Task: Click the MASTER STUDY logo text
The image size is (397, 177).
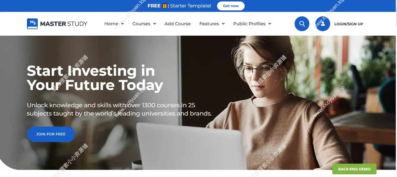Action: (64, 24)
